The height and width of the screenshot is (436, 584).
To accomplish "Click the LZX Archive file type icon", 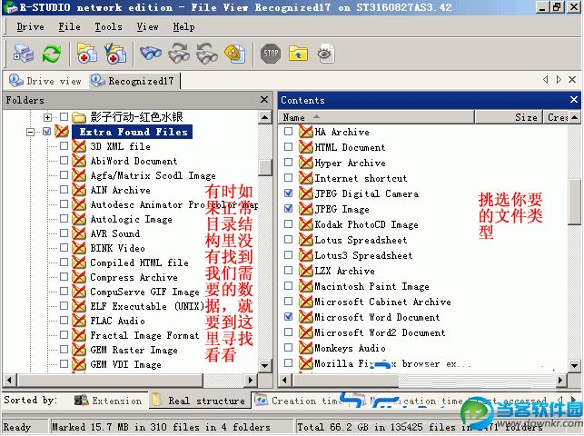I will point(306,271).
